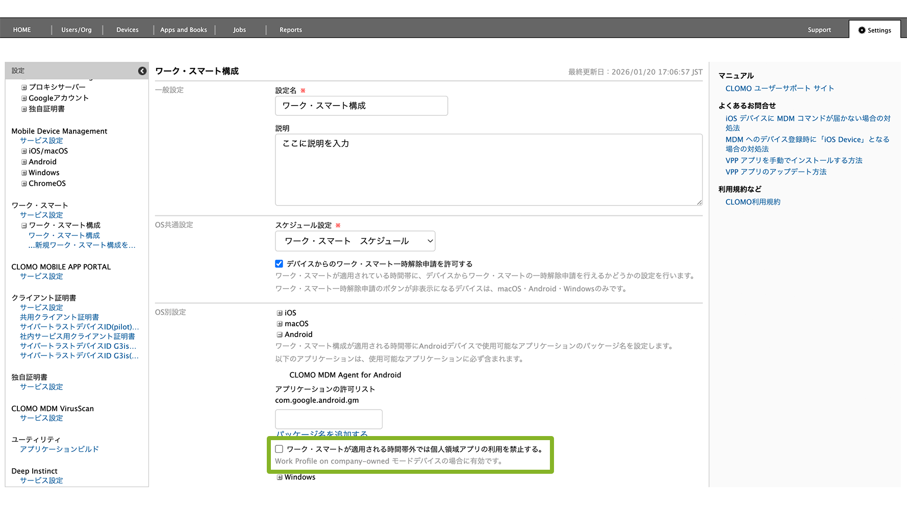Open the Reports navigation tab
The height and width of the screenshot is (510, 907).
(x=291, y=30)
